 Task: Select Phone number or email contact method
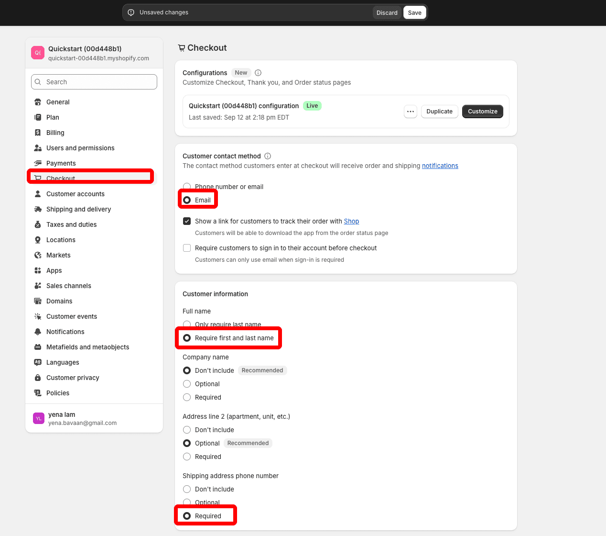click(x=187, y=187)
